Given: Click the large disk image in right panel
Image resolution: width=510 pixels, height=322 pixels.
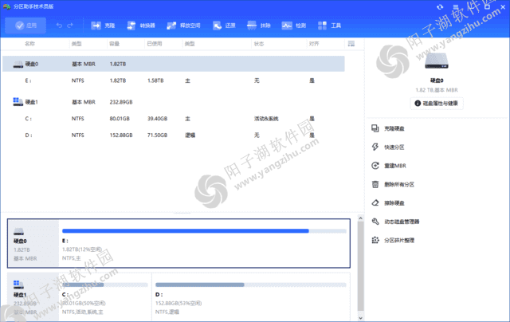Looking at the screenshot, I should click(x=437, y=61).
